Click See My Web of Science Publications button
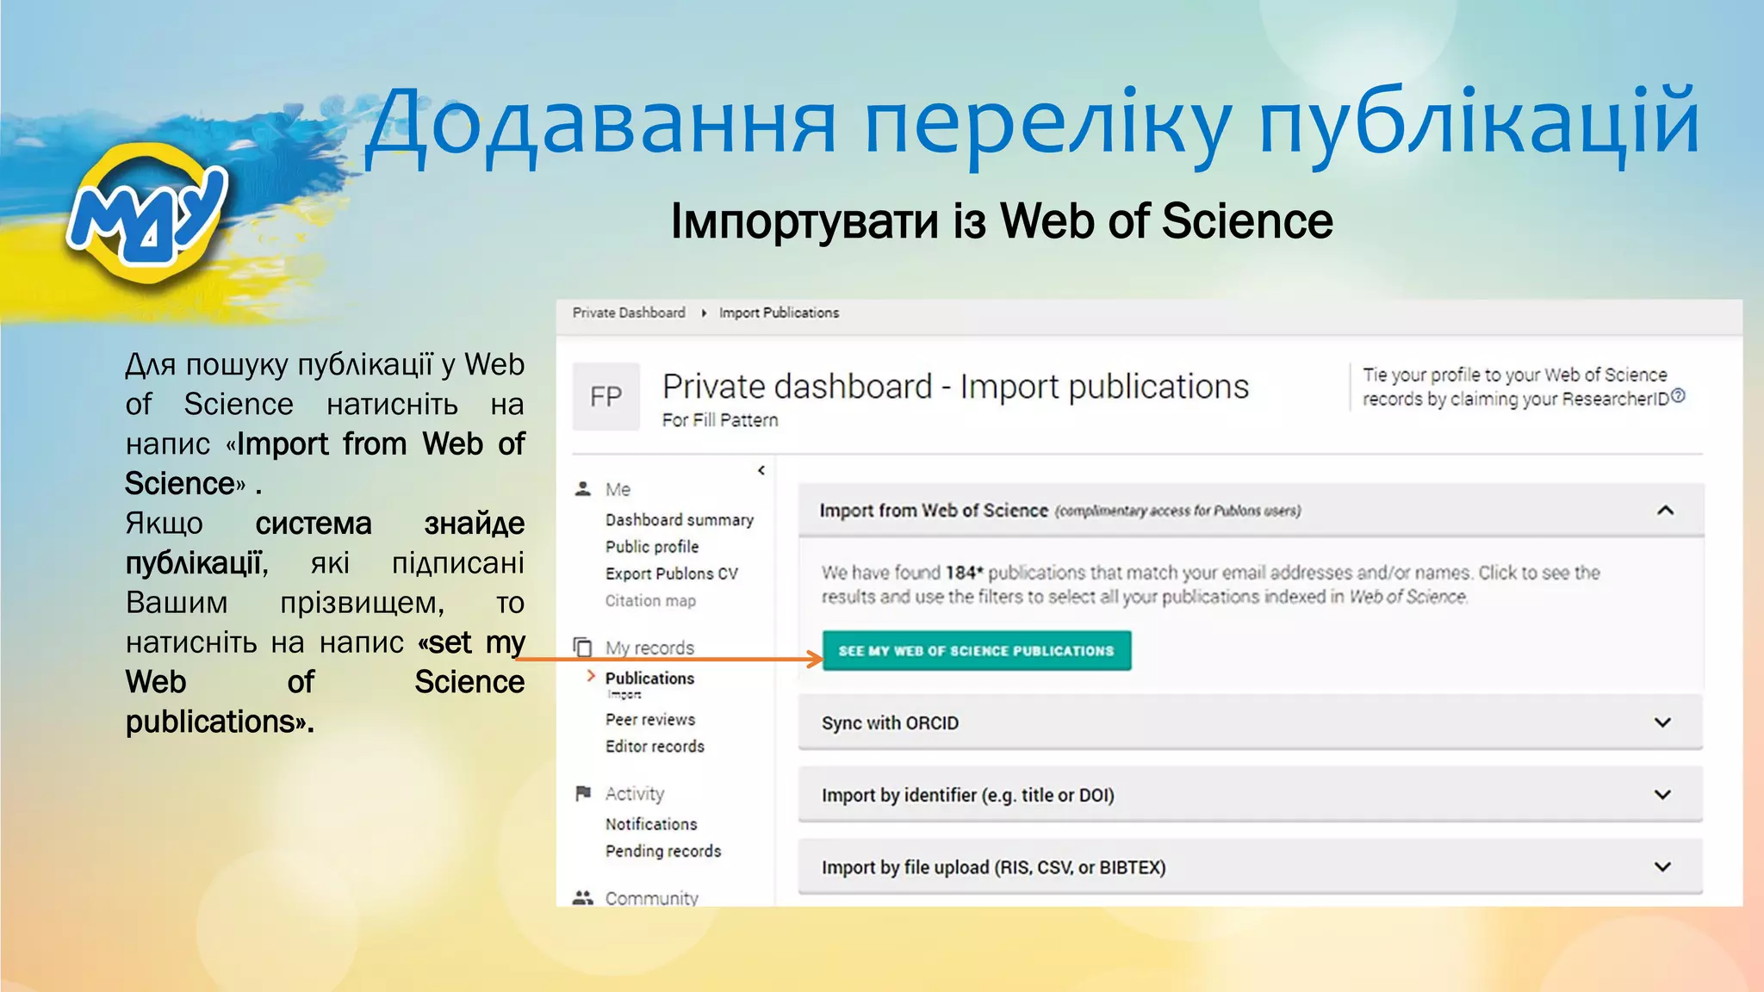 [x=977, y=651]
